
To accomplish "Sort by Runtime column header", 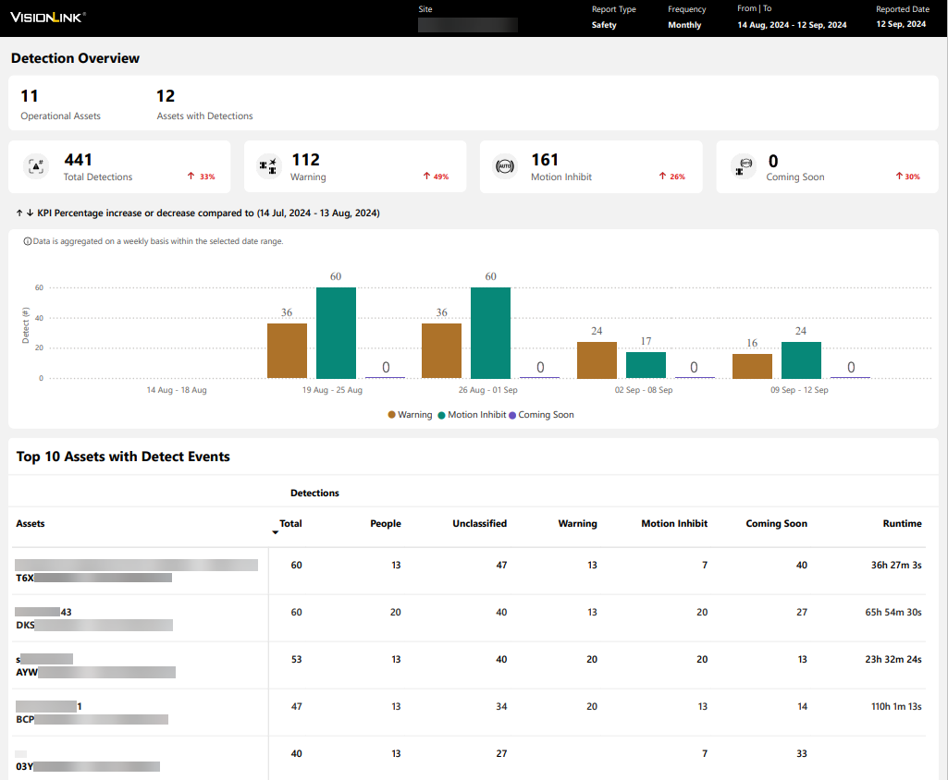I will (902, 523).
